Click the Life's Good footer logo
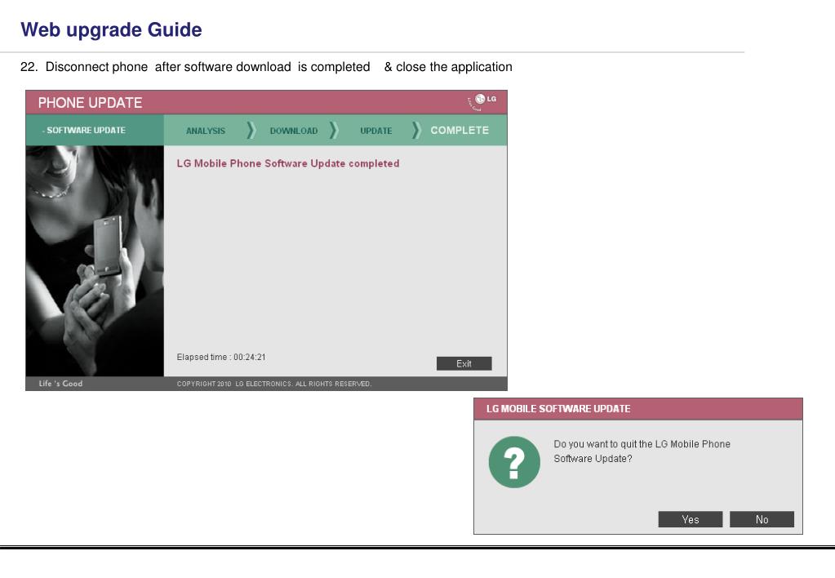This screenshot has height=578, width=835. click(60, 384)
